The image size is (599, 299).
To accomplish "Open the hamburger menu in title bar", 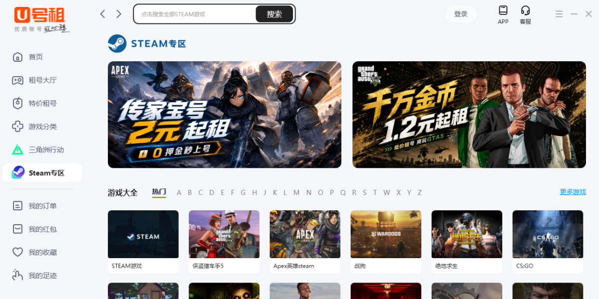I will (559, 14).
